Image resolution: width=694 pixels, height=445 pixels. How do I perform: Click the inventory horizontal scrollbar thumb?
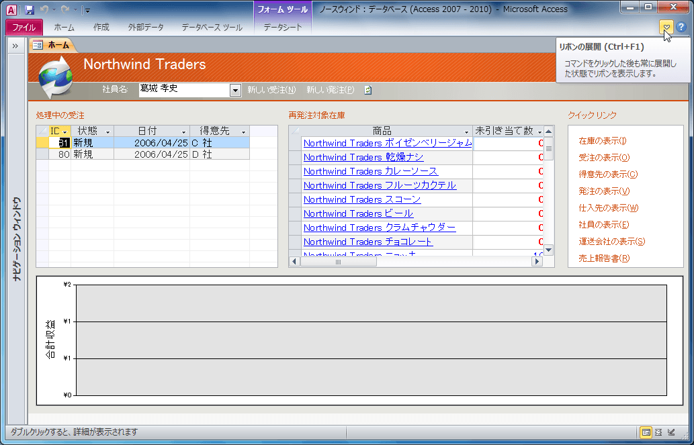click(x=339, y=261)
